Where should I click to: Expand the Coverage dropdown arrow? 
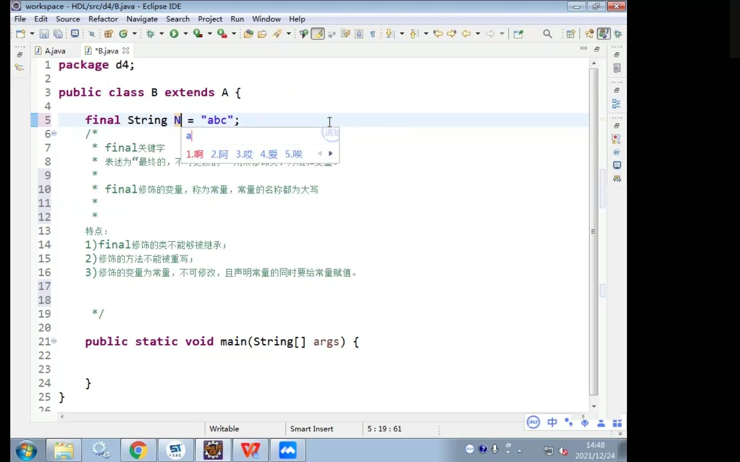(x=210, y=34)
